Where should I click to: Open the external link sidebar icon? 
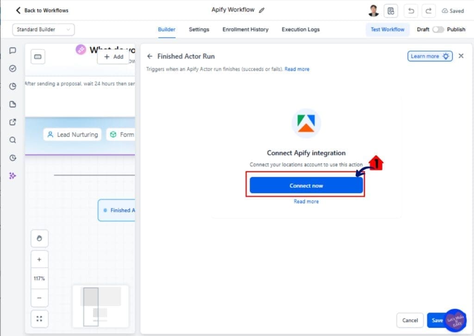click(12, 122)
